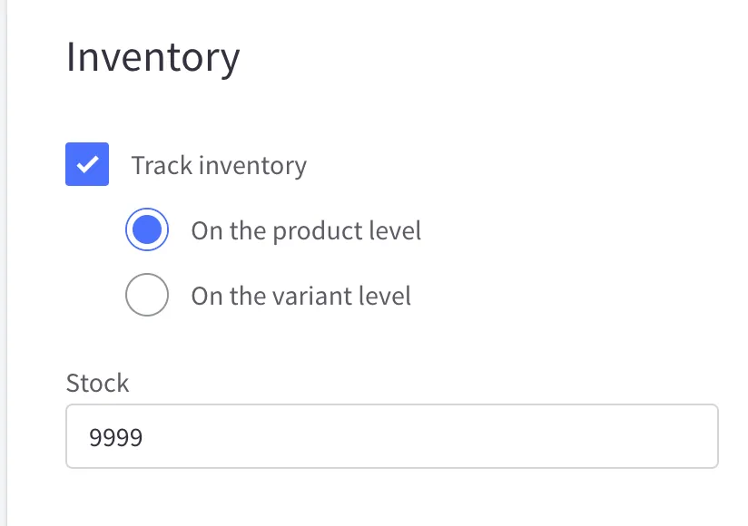The height and width of the screenshot is (526, 748).
Task: Select the "On the product level" radio button
Action: (147, 230)
